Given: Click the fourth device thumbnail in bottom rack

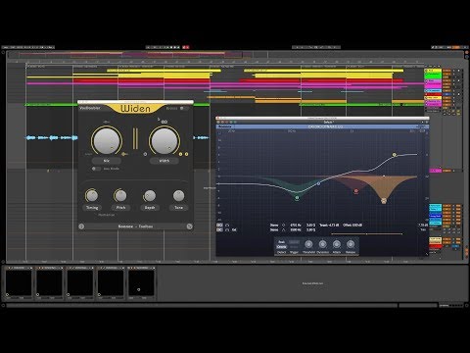Looking at the screenshot, I should point(111,283).
